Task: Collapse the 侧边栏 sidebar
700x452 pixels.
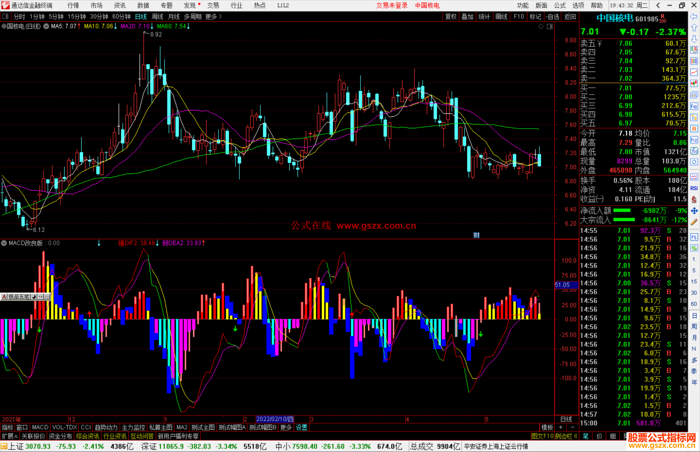Action: [x=566, y=436]
